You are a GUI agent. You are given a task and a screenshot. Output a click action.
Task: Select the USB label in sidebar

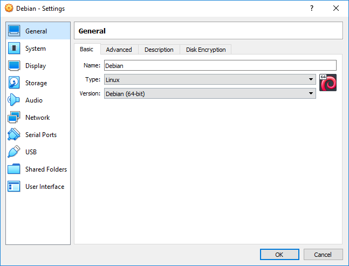click(x=31, y=152)
